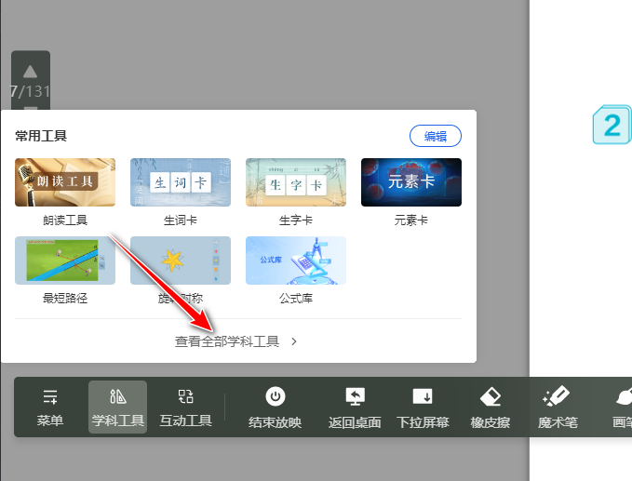Click the 返回桌面 icon
The width and height of the screenshot is (632, 481).
pos(356,396)
